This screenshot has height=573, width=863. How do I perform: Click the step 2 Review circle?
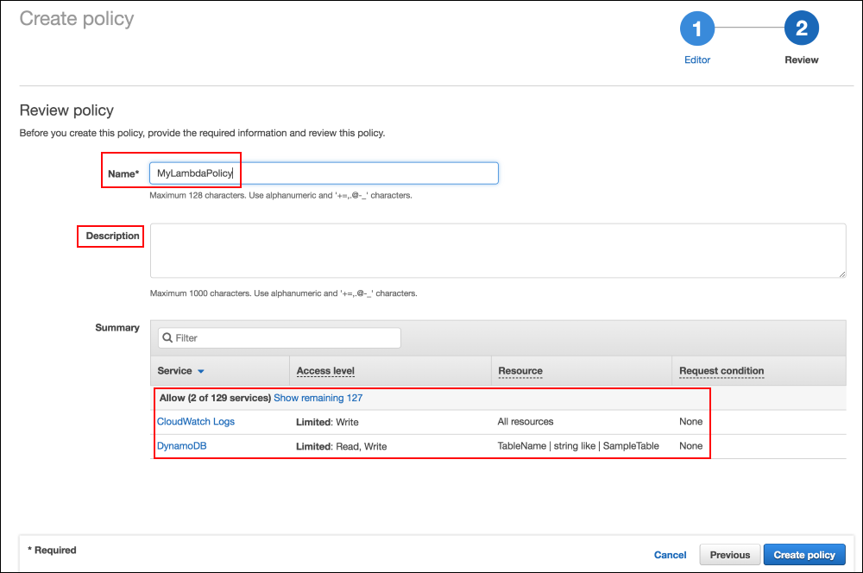coord(802,28)
